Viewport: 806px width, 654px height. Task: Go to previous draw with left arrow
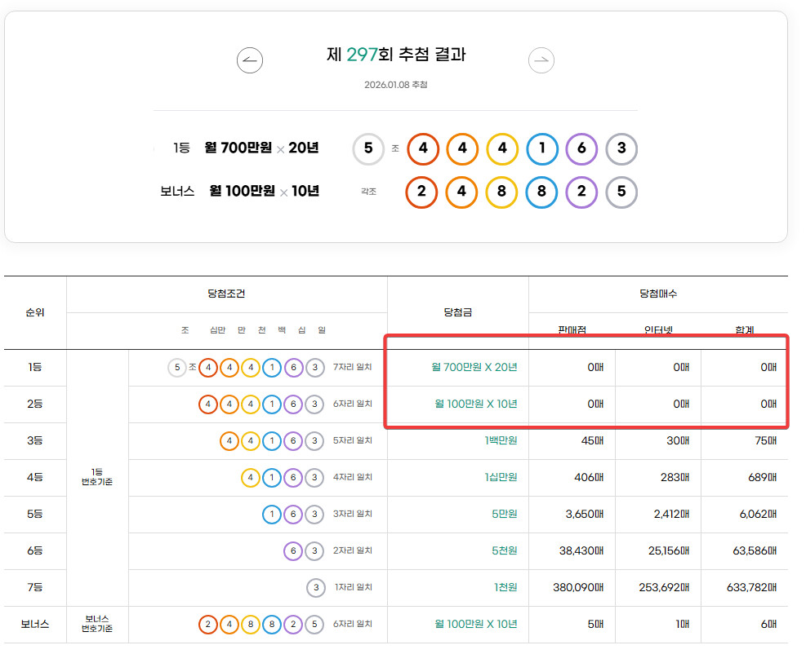(250, 60)
